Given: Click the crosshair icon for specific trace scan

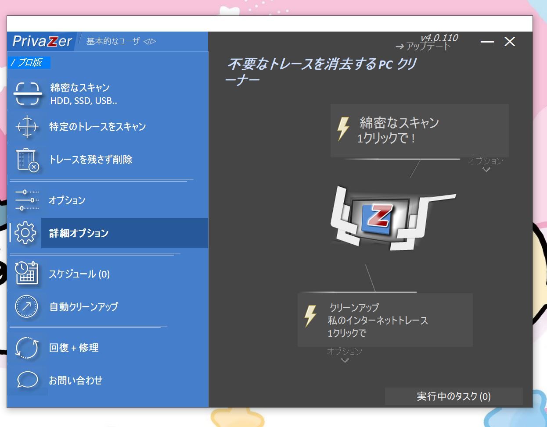Looking at the screenshot, I should point(27,127).
